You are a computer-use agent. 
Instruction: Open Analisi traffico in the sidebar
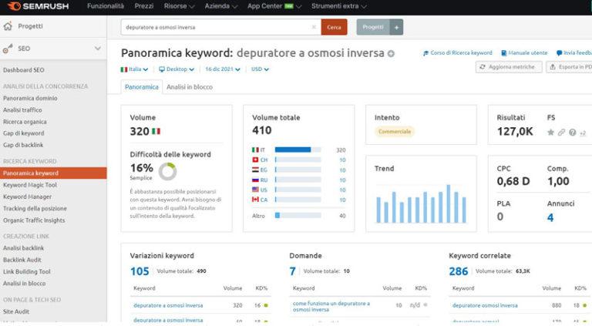[x=22, y=110]
